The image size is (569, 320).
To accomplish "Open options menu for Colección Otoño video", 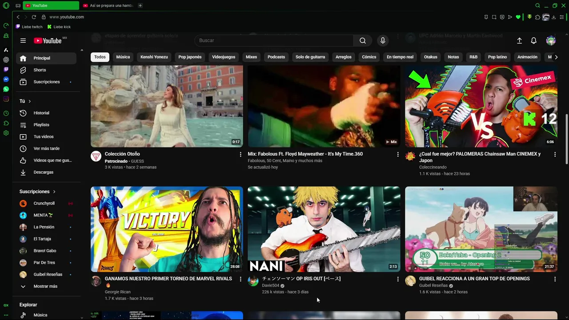I will (x=240, y=154).
